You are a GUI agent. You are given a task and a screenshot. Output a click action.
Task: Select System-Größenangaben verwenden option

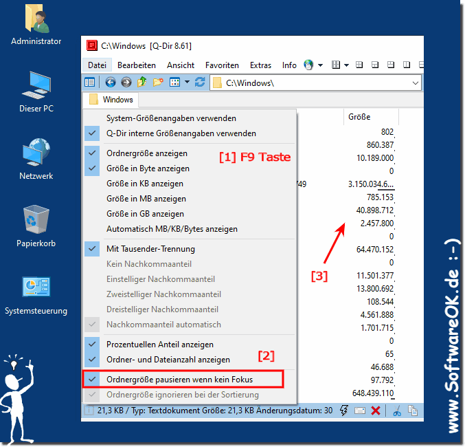click(190, 118)
